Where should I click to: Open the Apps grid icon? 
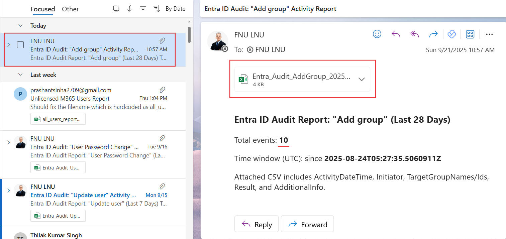pos(470,34)
